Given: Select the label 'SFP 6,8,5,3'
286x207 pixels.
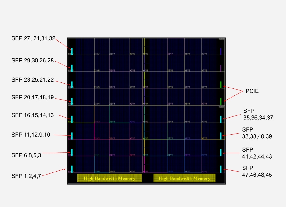Looking at the screenshot, I should [26, 155].
